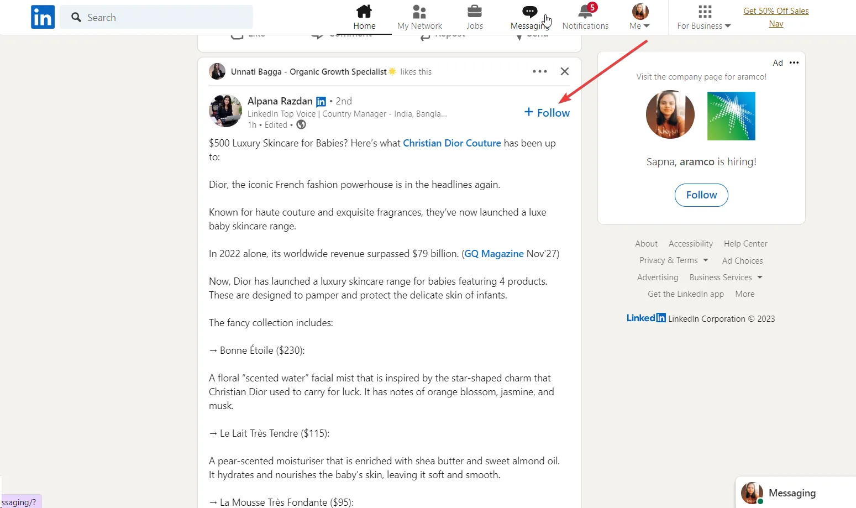Expand the Privacy & Terms dropdown

[x=674, y=260]
